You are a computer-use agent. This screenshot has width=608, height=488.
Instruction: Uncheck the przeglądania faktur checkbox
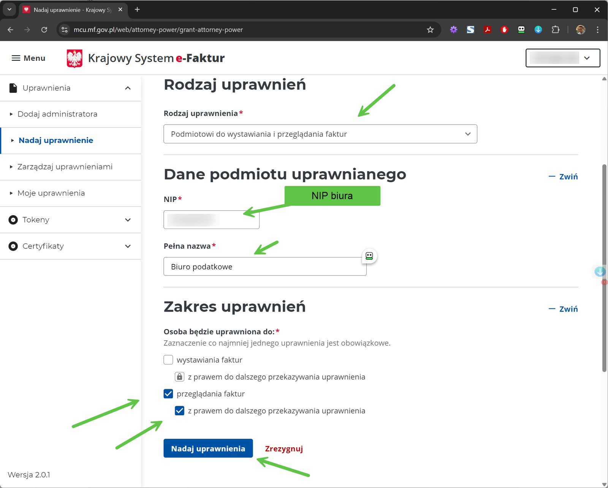pos(168,394)
